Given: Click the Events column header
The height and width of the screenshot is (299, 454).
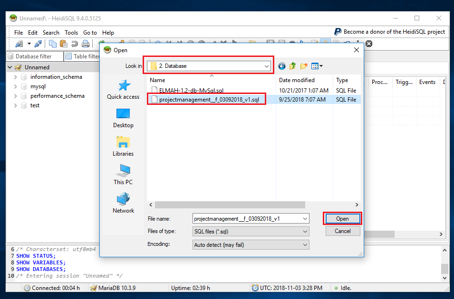Looking at the screenshot, I should tap(427, 82).
